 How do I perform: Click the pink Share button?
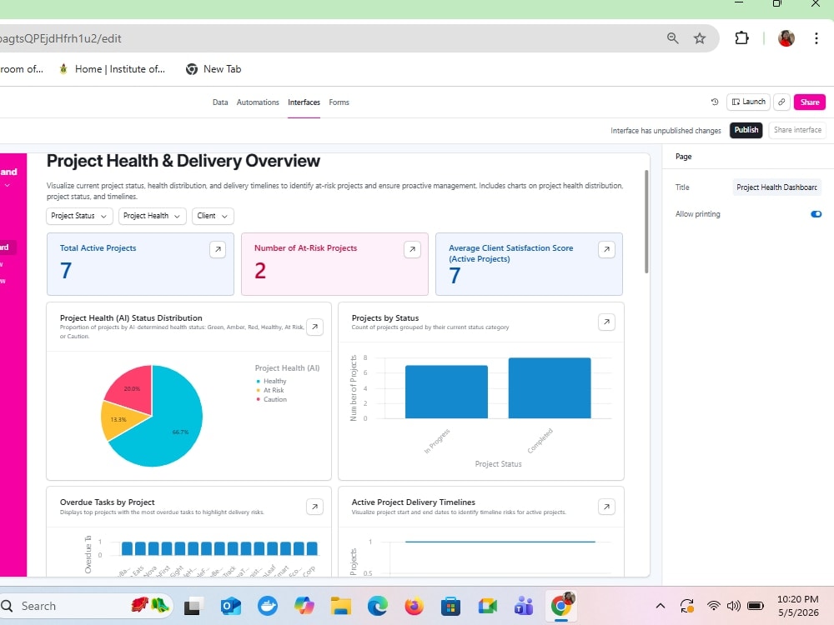810,102
